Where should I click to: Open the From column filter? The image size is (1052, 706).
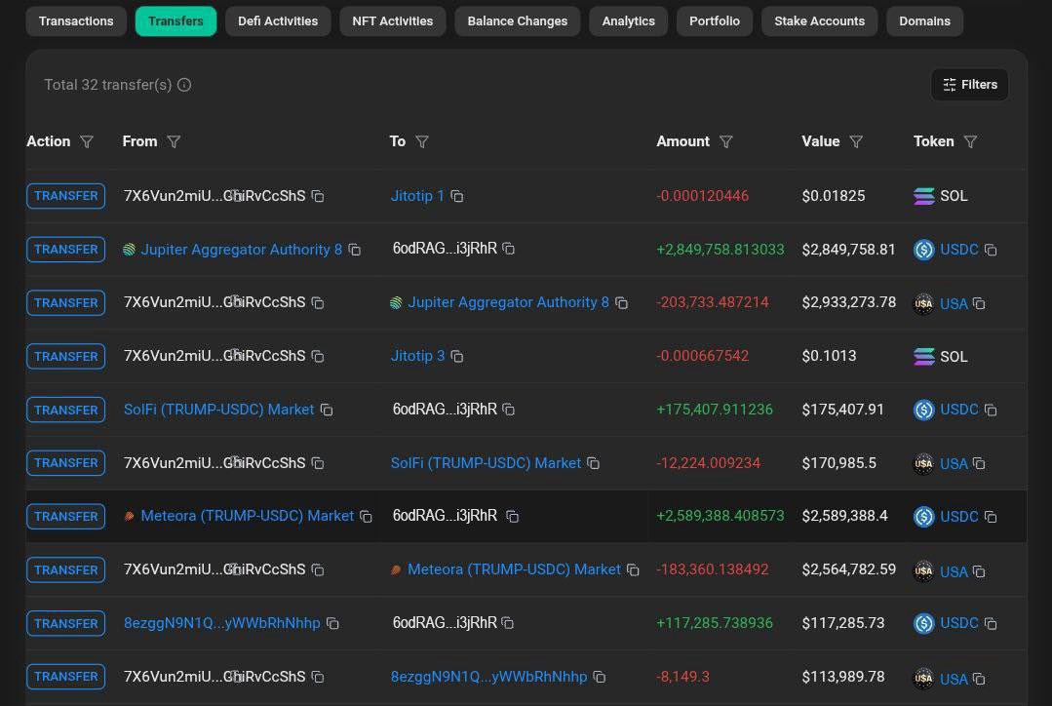[174, 141]
